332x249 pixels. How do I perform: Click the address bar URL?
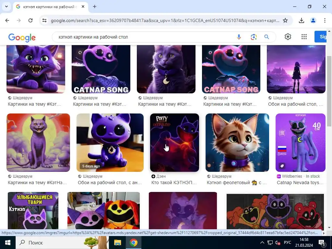[x=165, y=20]
